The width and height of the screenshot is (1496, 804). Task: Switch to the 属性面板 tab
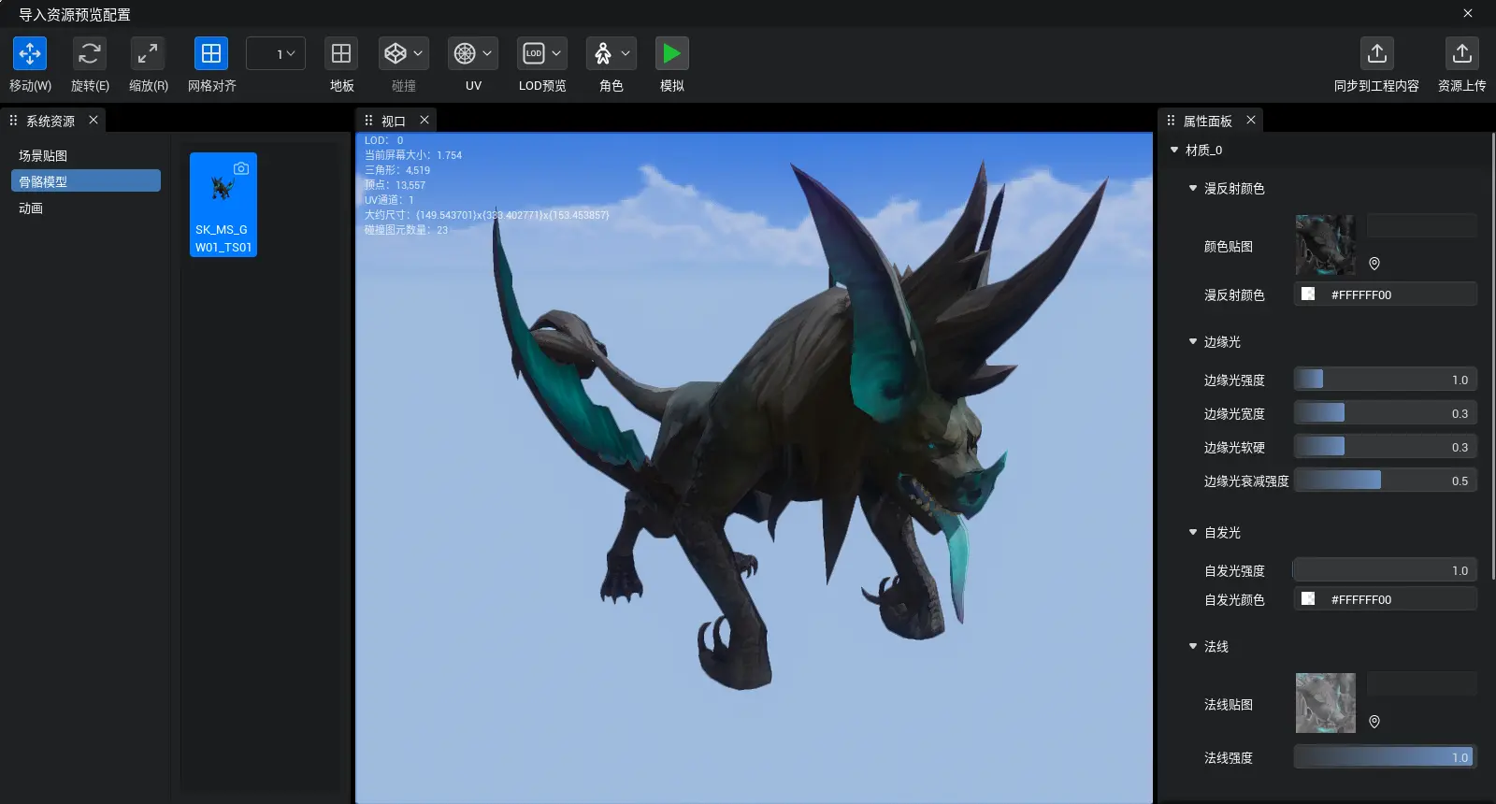pyautogui.click(x=1207, y=121)
